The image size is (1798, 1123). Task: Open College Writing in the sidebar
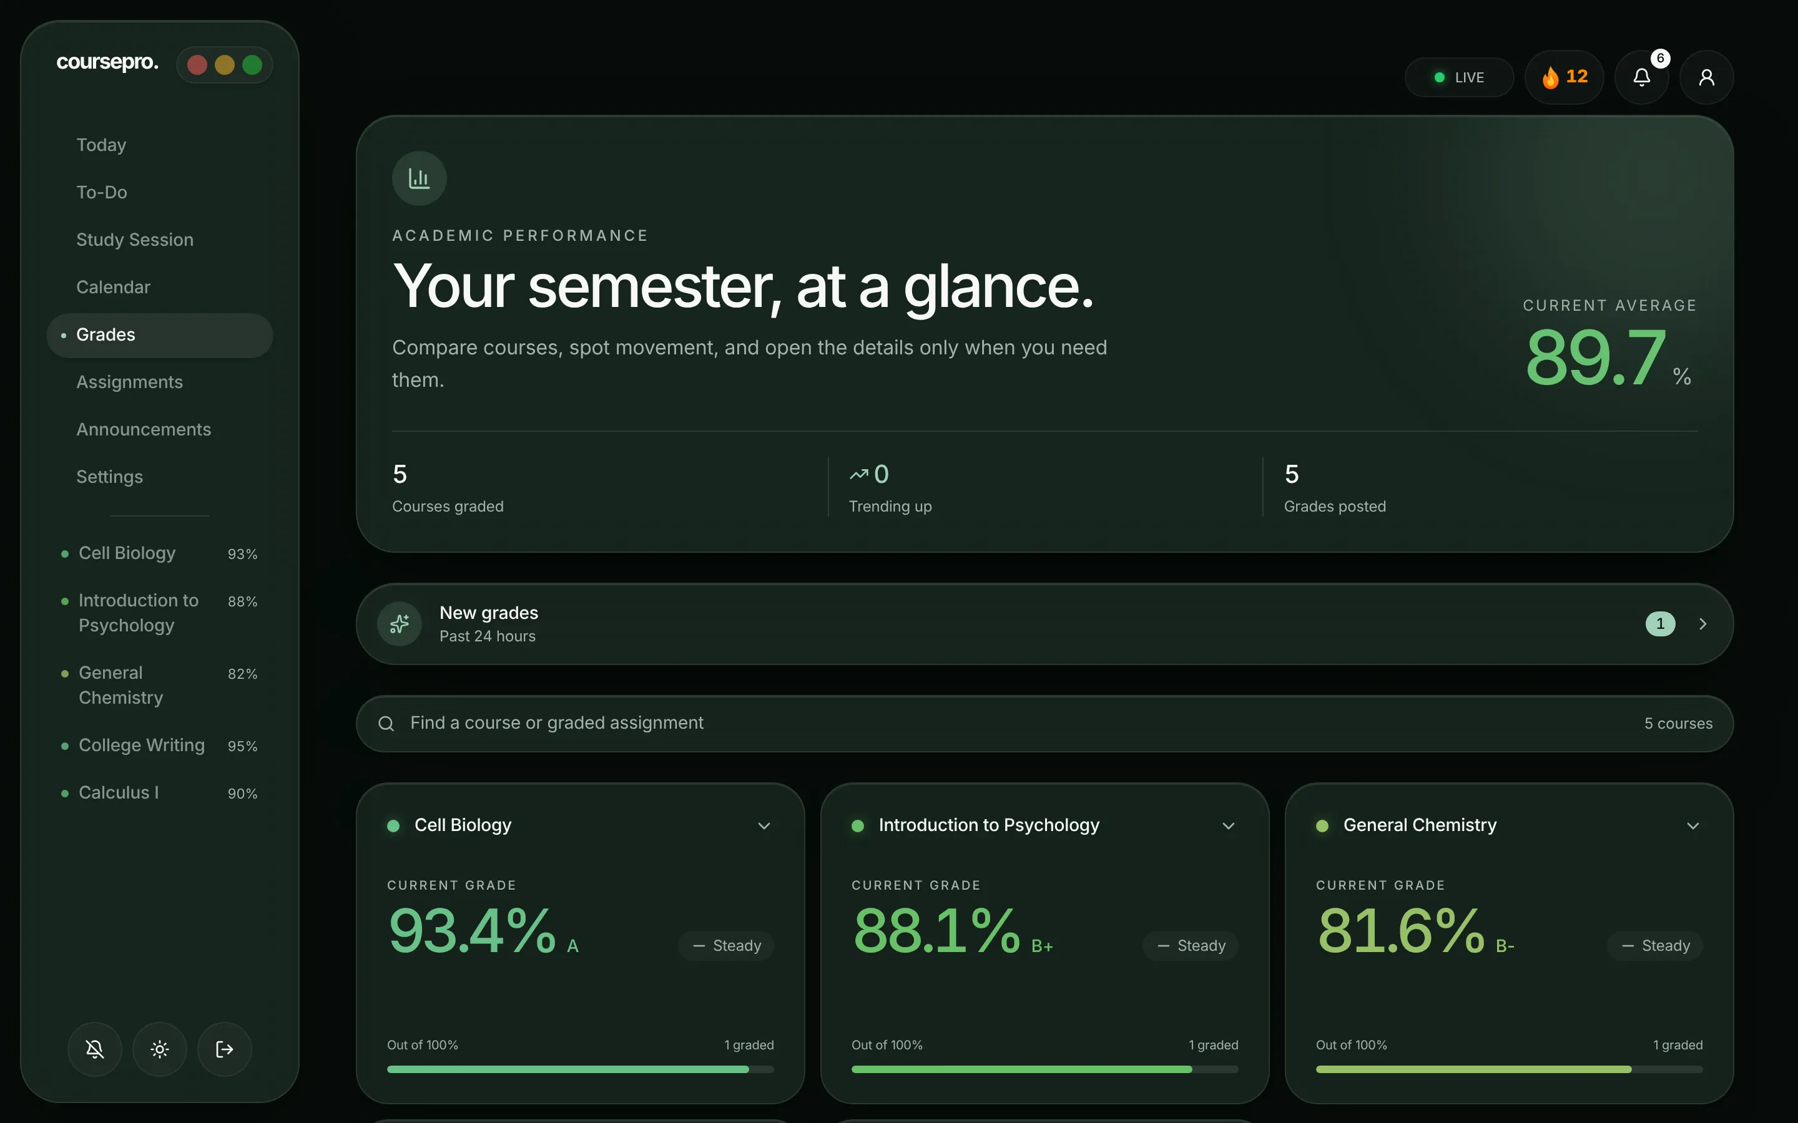pyautogui.click(x=160, y=746)
